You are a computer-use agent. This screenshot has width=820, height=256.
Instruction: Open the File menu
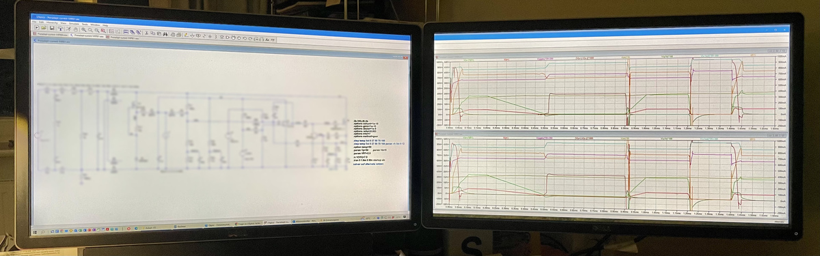coord(34,22)
